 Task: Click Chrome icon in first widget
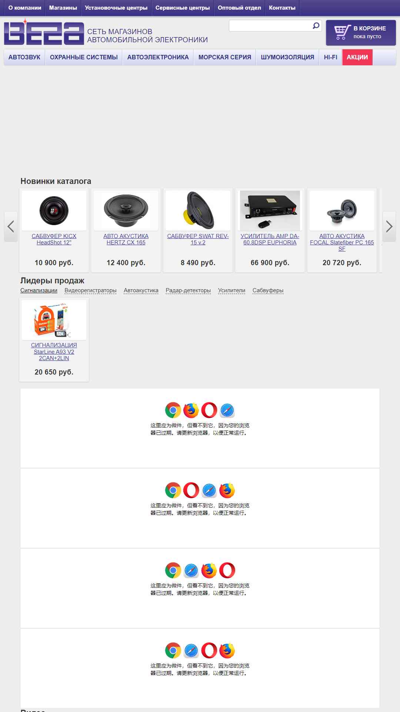[173, 410]
